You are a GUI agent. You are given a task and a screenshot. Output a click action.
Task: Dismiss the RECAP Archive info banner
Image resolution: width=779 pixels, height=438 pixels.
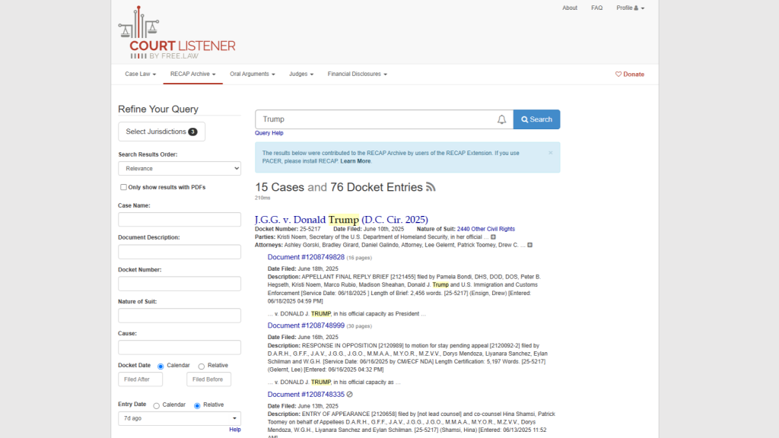click(x=551, y=152)
